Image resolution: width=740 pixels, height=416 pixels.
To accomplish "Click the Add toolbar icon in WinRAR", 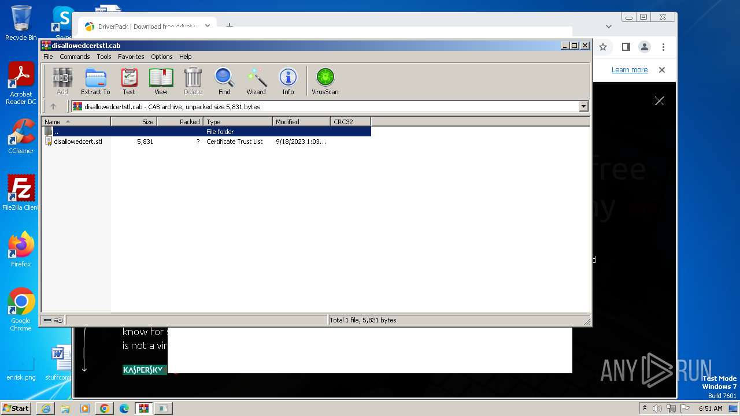I will coord(62,81).
